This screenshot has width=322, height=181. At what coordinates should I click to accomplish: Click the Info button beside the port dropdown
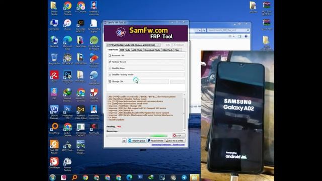167,45
